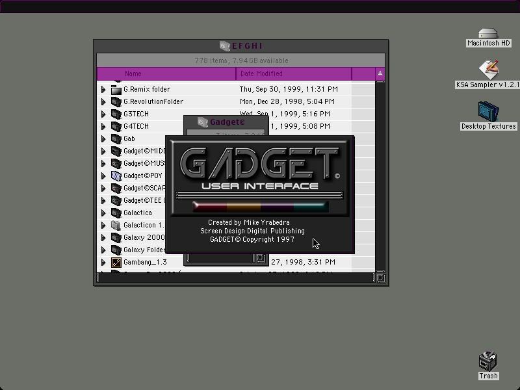
Task: Dismiss the GADGET User Interface splash screen
Action: tap(260, 194)
